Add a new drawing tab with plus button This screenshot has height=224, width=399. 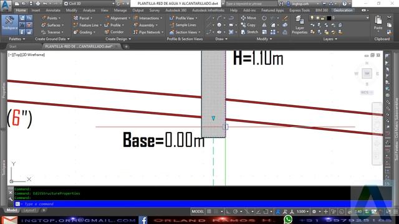point(126,47)
